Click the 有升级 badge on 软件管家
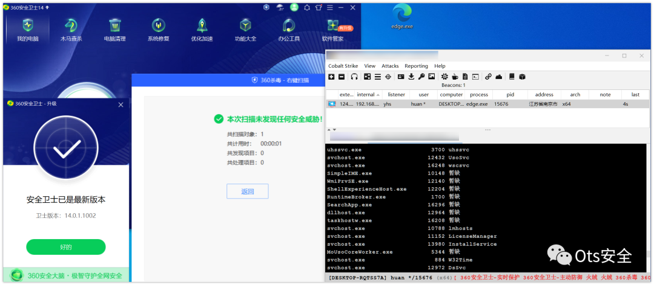 (345, 28)
